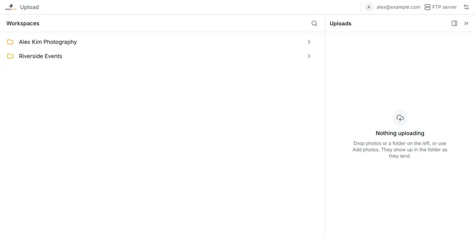Click the alex@example.com account email
Image resolution: width=475 pixels, height=237 pixels.
pyautogui.click(x=398, y=7)
